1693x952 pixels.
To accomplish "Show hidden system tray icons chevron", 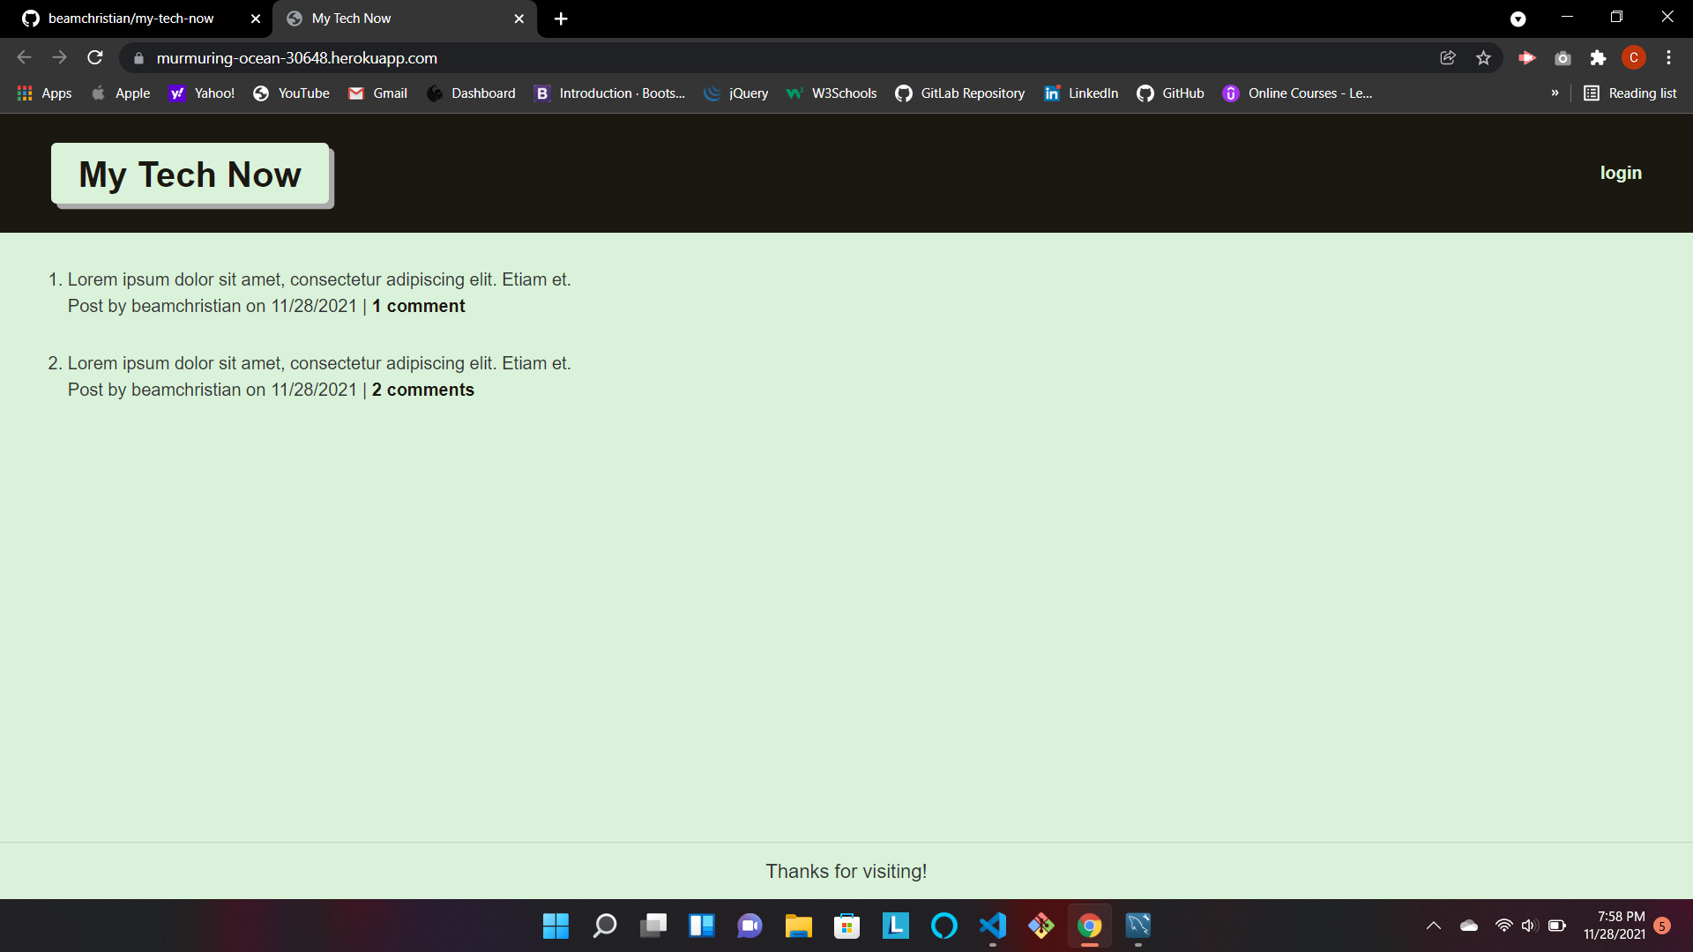I will [1434, 926].
